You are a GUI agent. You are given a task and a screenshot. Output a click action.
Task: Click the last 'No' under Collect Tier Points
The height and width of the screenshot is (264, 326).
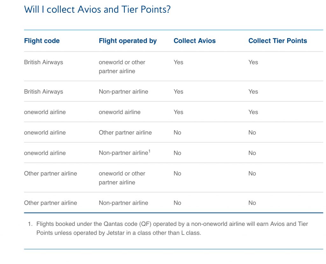(252, 203)
